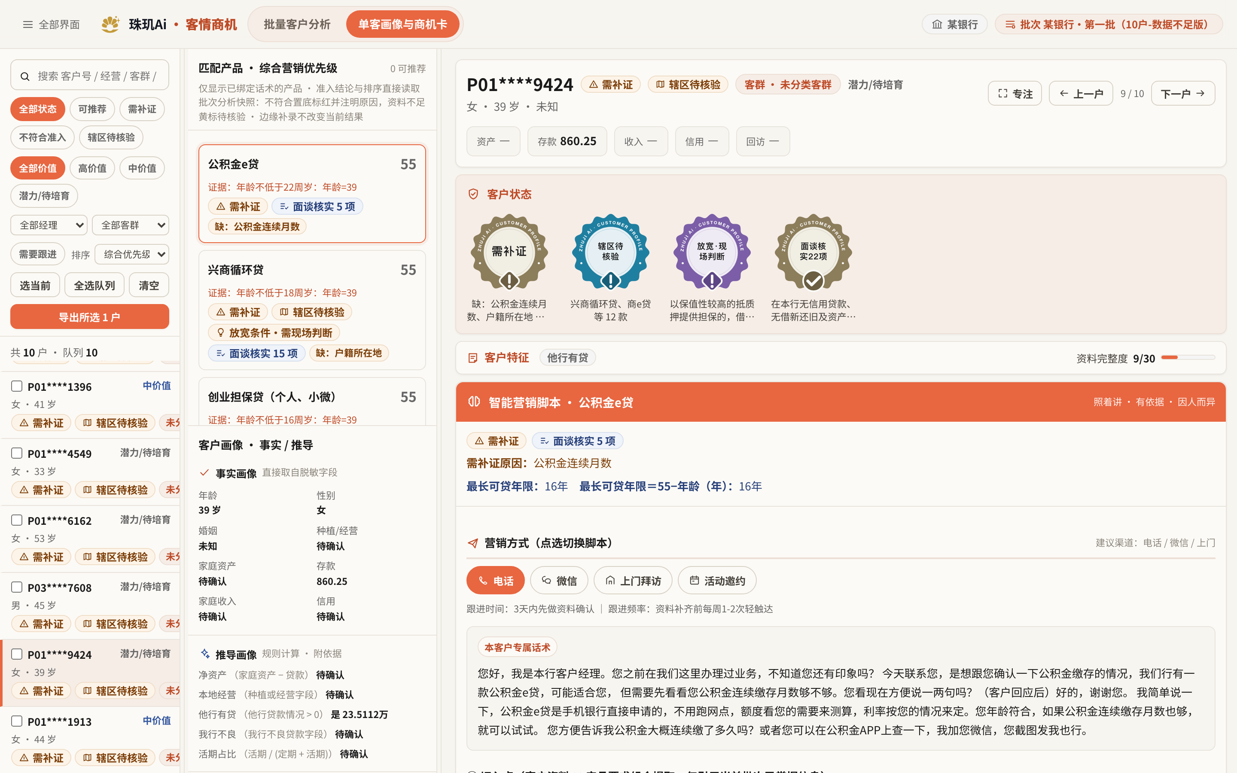
Task: Expand the 兴商循环贷 product card
Action: point(312,310)
